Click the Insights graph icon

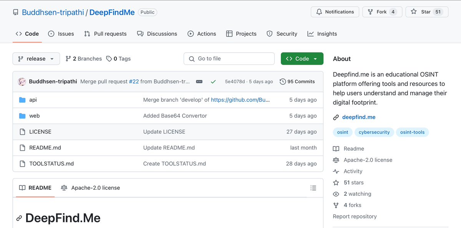(310, 34)
